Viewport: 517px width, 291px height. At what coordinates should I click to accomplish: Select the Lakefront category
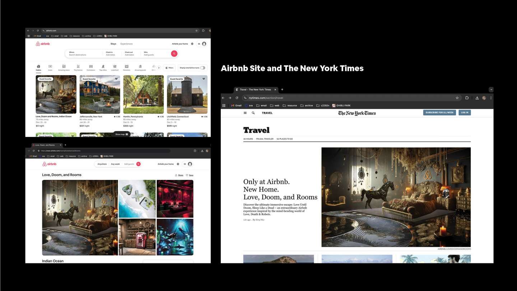[x=115, y=68]
